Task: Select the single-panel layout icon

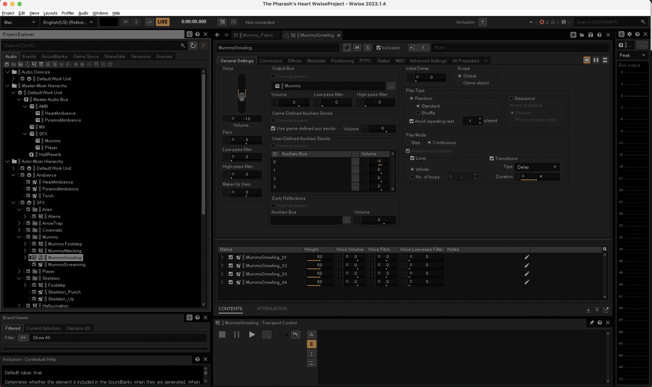Action: [587, 60]
